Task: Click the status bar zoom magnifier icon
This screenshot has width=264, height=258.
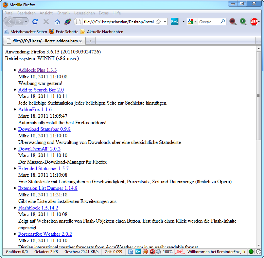Action: tap(159, 252)
